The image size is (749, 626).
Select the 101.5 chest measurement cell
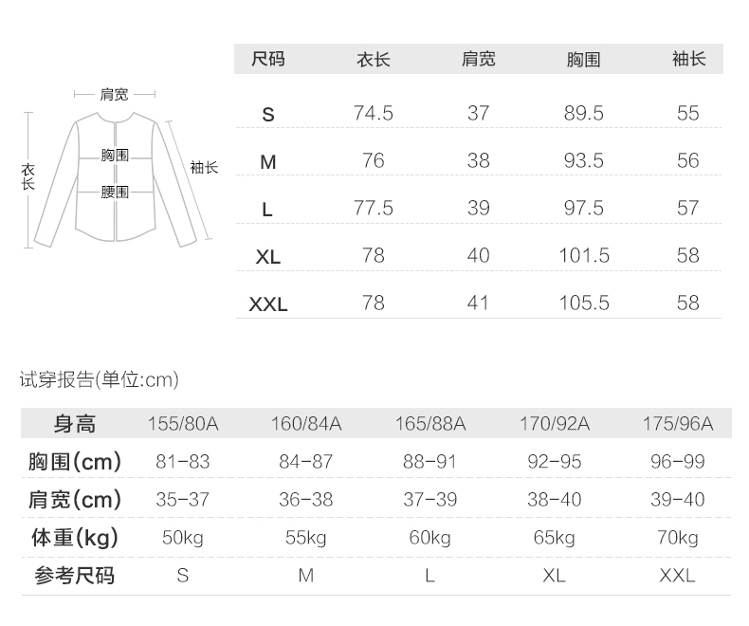(x=583, y=255)
